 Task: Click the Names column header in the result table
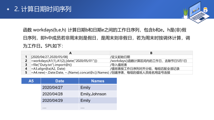click(98, 81)
